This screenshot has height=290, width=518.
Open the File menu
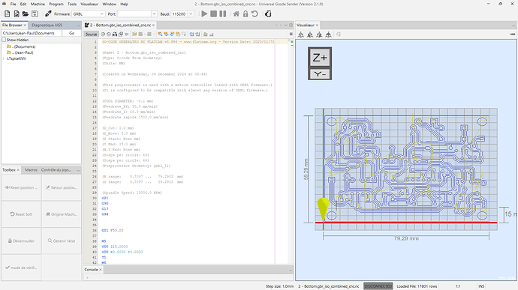click(13, 4)
